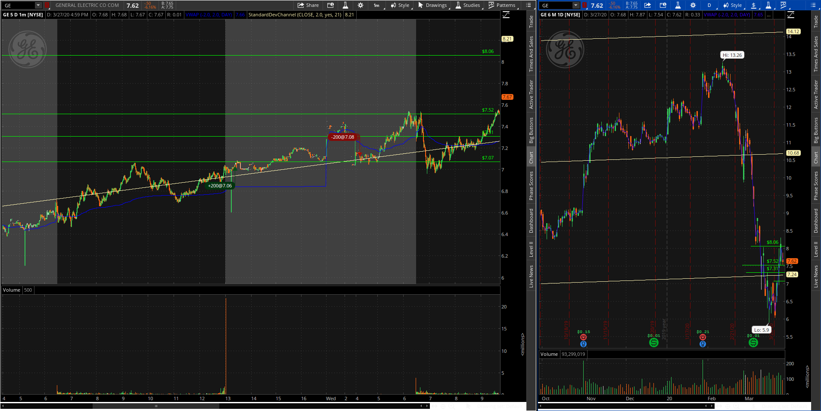Click the red link icon on right chart
Image resolution: width=821 pixels, height=411 pixels.
pyautogui.click(x=585, y=5)
